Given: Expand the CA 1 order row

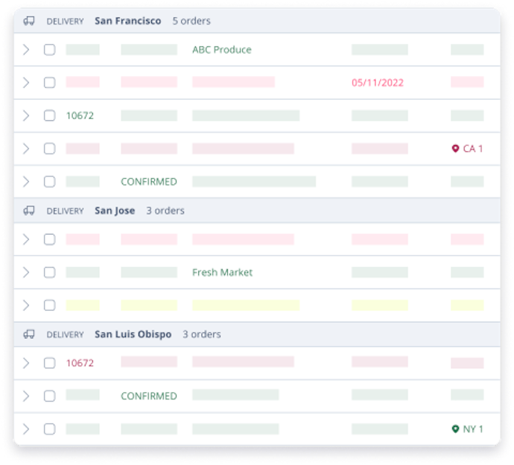Looking at the screenshot, I should coord(26,148).
